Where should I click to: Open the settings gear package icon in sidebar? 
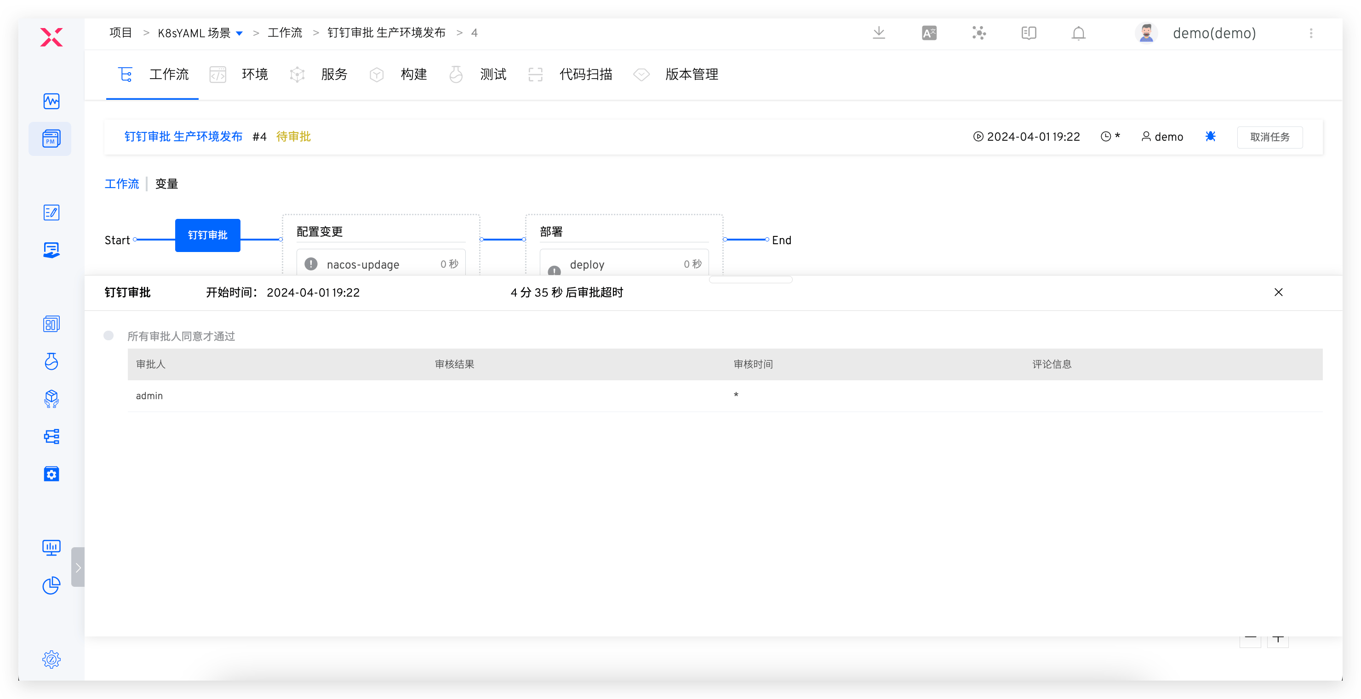[51, 474]
